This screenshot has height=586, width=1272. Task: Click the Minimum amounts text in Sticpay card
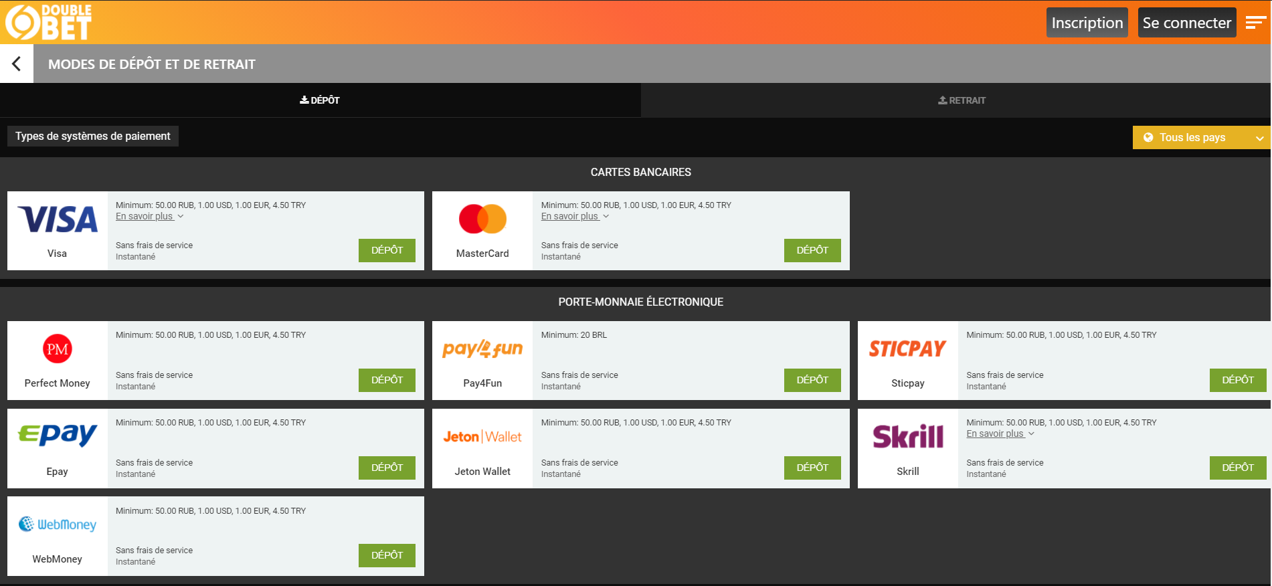tap(1061, 335)
